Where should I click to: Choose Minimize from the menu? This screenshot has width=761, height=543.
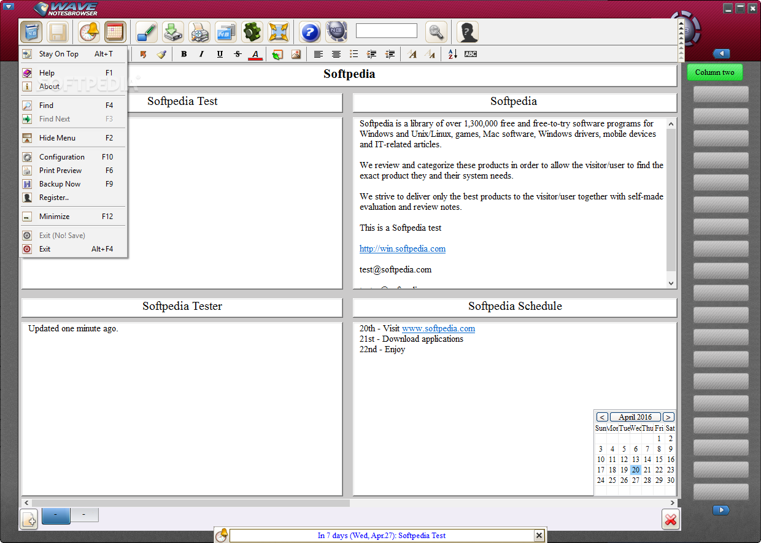74,217
